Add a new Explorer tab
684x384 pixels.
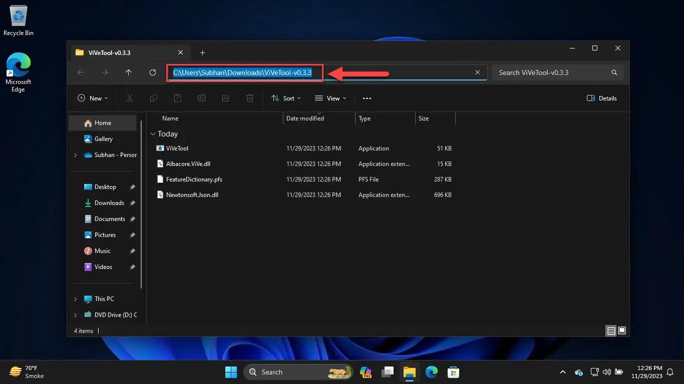click(x=202, y=52)
